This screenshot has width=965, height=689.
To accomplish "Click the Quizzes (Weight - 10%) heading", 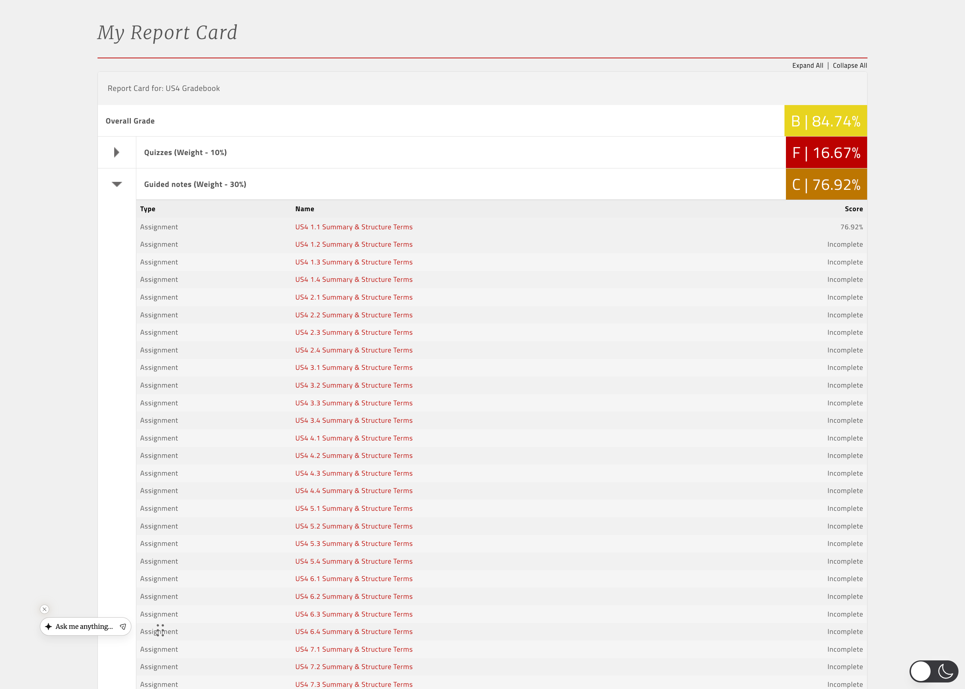I will coord(186,152).
